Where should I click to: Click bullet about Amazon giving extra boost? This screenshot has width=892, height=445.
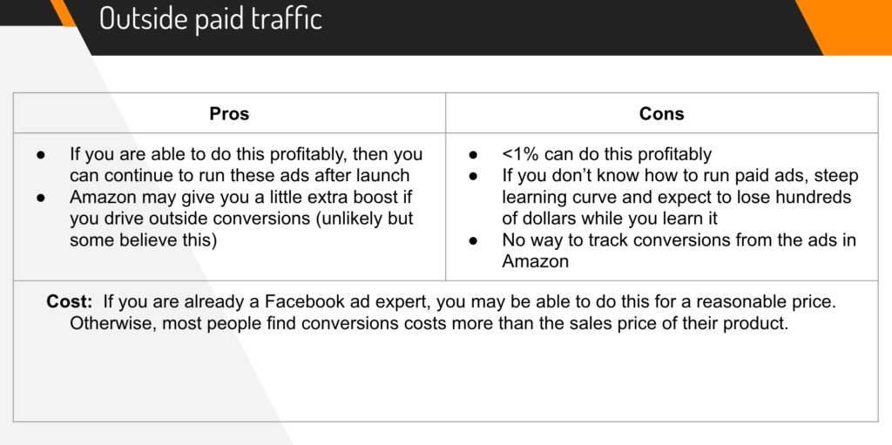241,219
